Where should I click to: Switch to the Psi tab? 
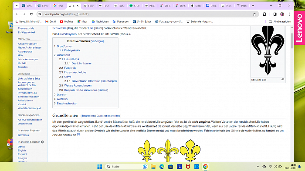coord(150,6)
